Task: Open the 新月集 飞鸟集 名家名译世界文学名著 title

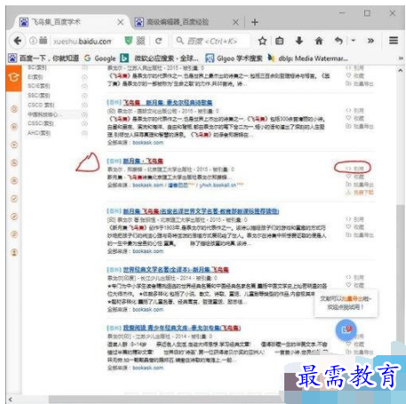Action: 201,211
